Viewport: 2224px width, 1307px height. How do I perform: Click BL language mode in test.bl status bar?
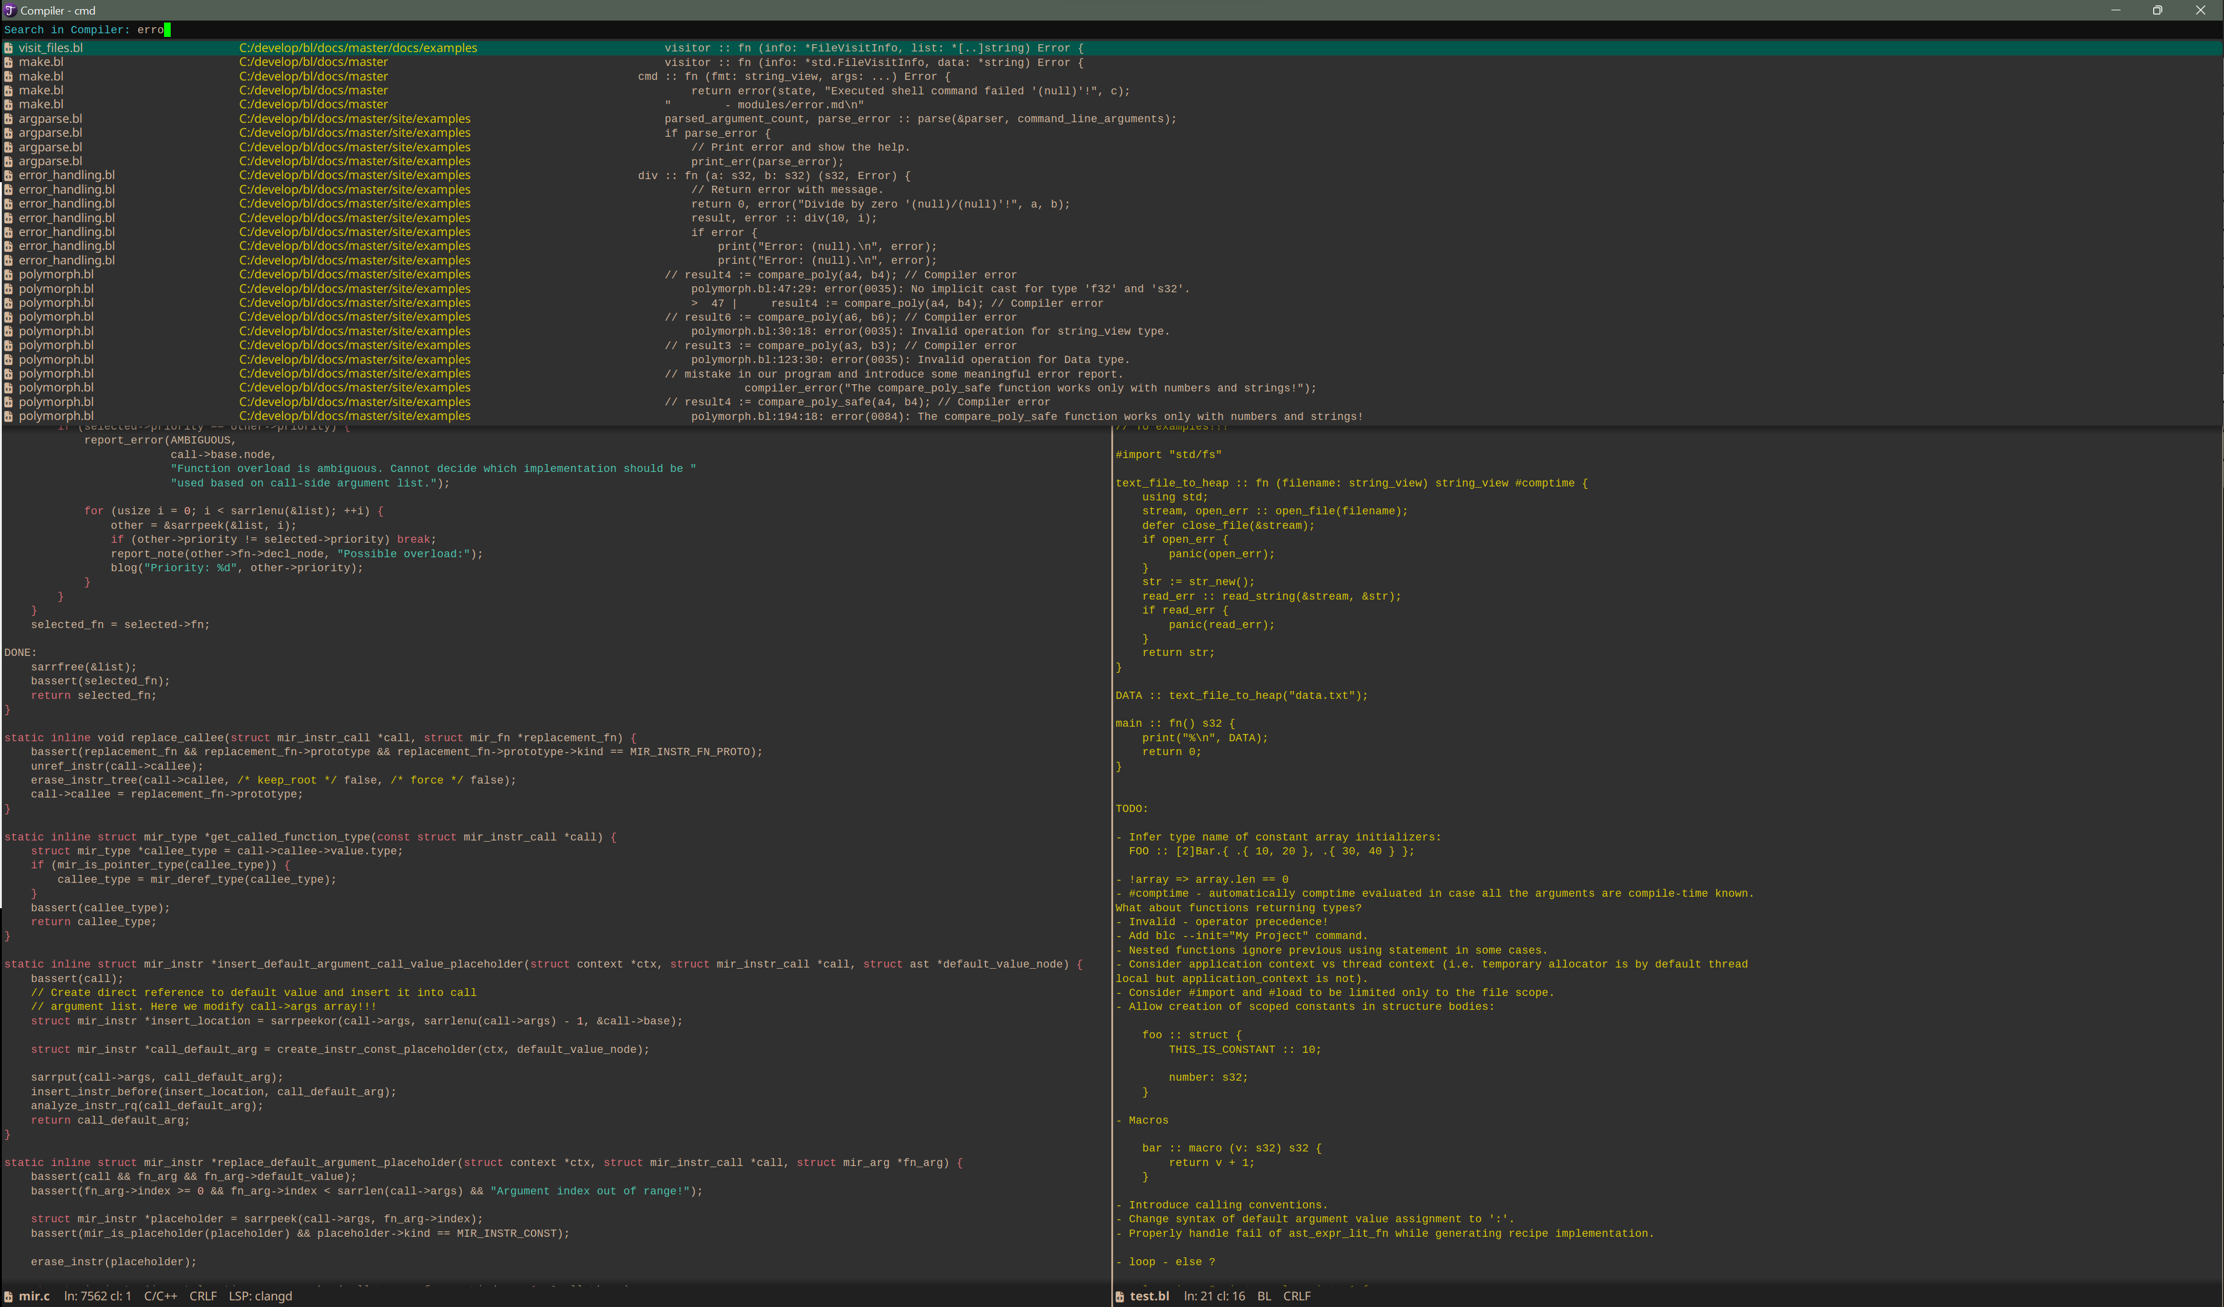point(1264,1296)
